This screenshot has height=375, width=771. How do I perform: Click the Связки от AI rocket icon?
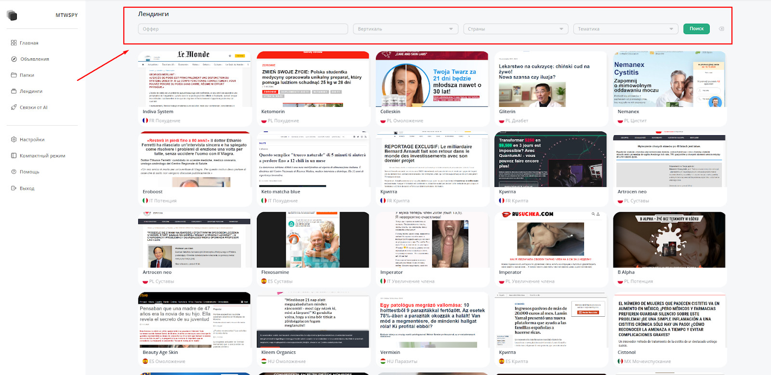pyautogui.click(x=13, y=107)
